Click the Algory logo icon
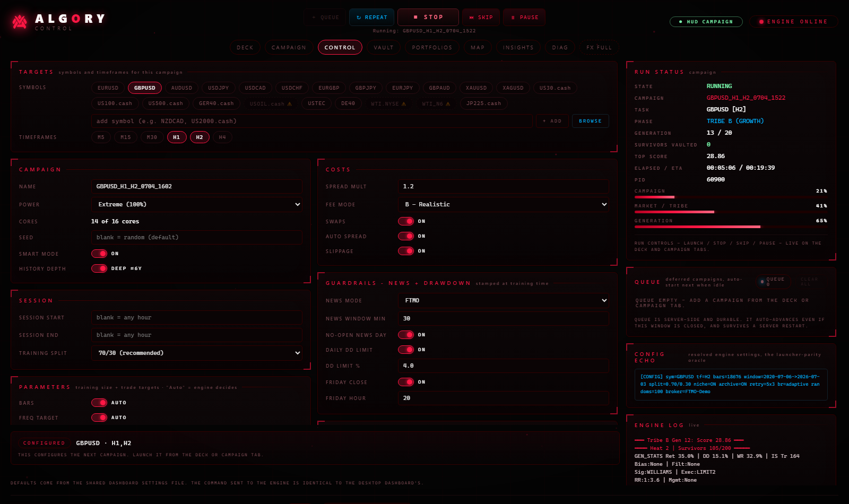Viewport: 849px width, 504px height. point(20,21)
